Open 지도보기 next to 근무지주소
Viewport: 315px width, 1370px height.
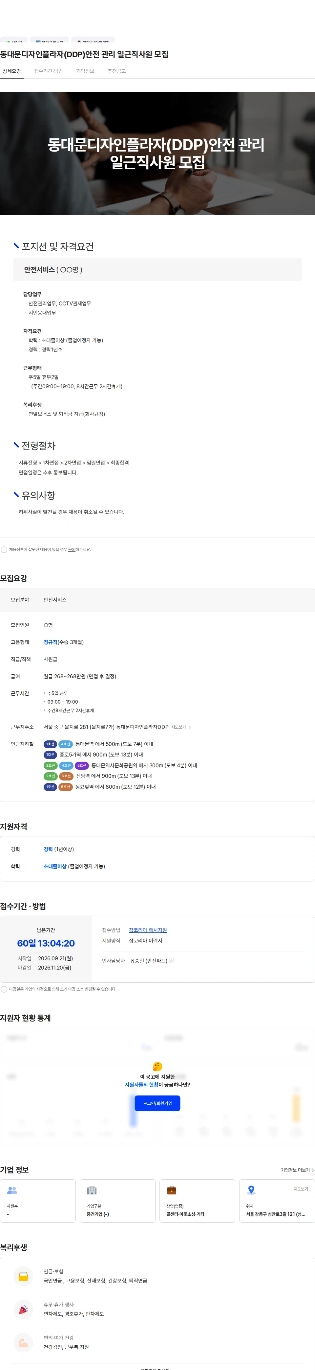point(178,727)
